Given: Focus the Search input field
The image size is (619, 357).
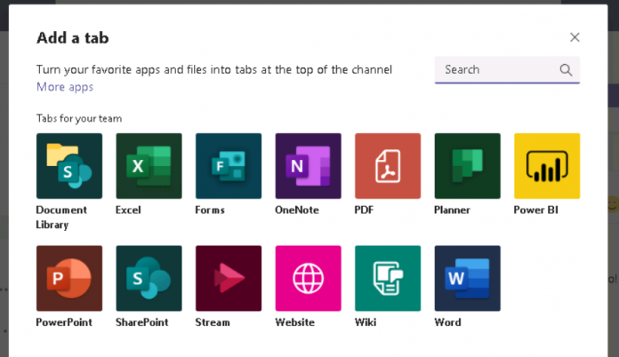Looking at the screenshot, I should [507, 70].
